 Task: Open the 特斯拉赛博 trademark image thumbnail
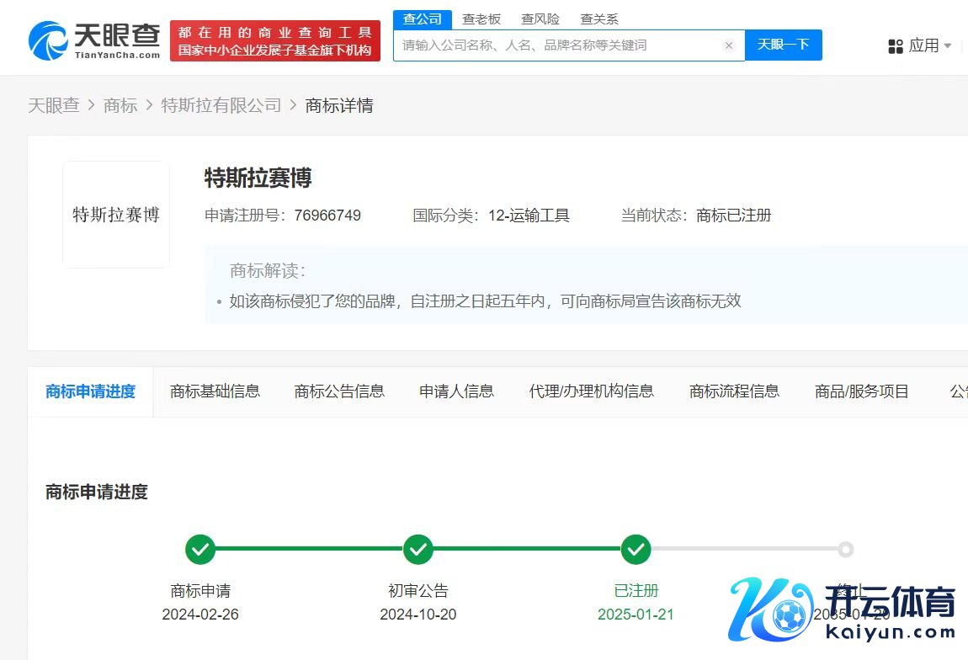(x=116, y=215)
